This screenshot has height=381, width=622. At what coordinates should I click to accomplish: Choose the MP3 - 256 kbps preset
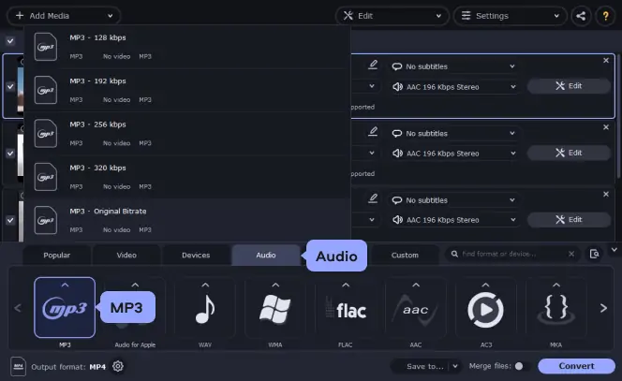pyautogui.click(x=187, y=134)
